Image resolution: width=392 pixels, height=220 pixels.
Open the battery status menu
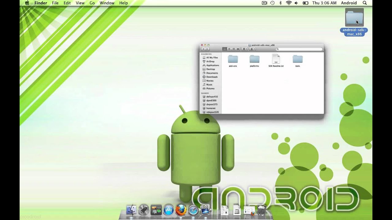click(x=305, y=3)
